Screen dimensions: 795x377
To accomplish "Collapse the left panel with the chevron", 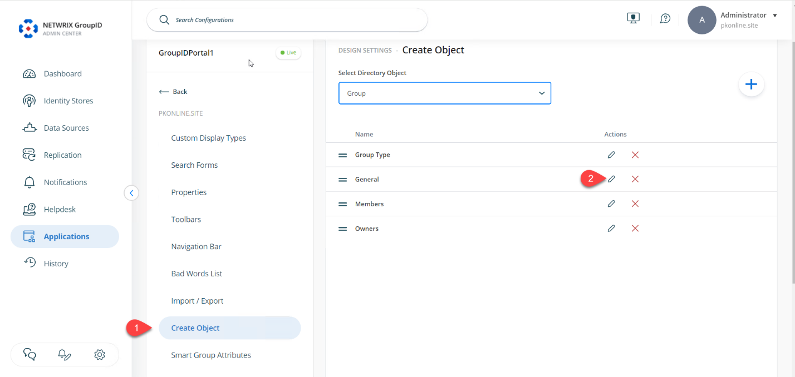I will (x=131, y=192).
